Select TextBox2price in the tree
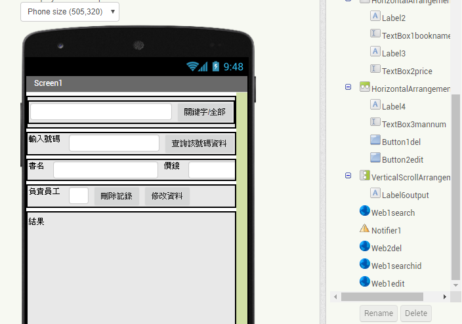 coord(407,71)
